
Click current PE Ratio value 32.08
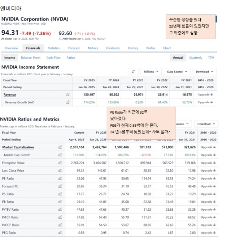(x=80, y=178)
